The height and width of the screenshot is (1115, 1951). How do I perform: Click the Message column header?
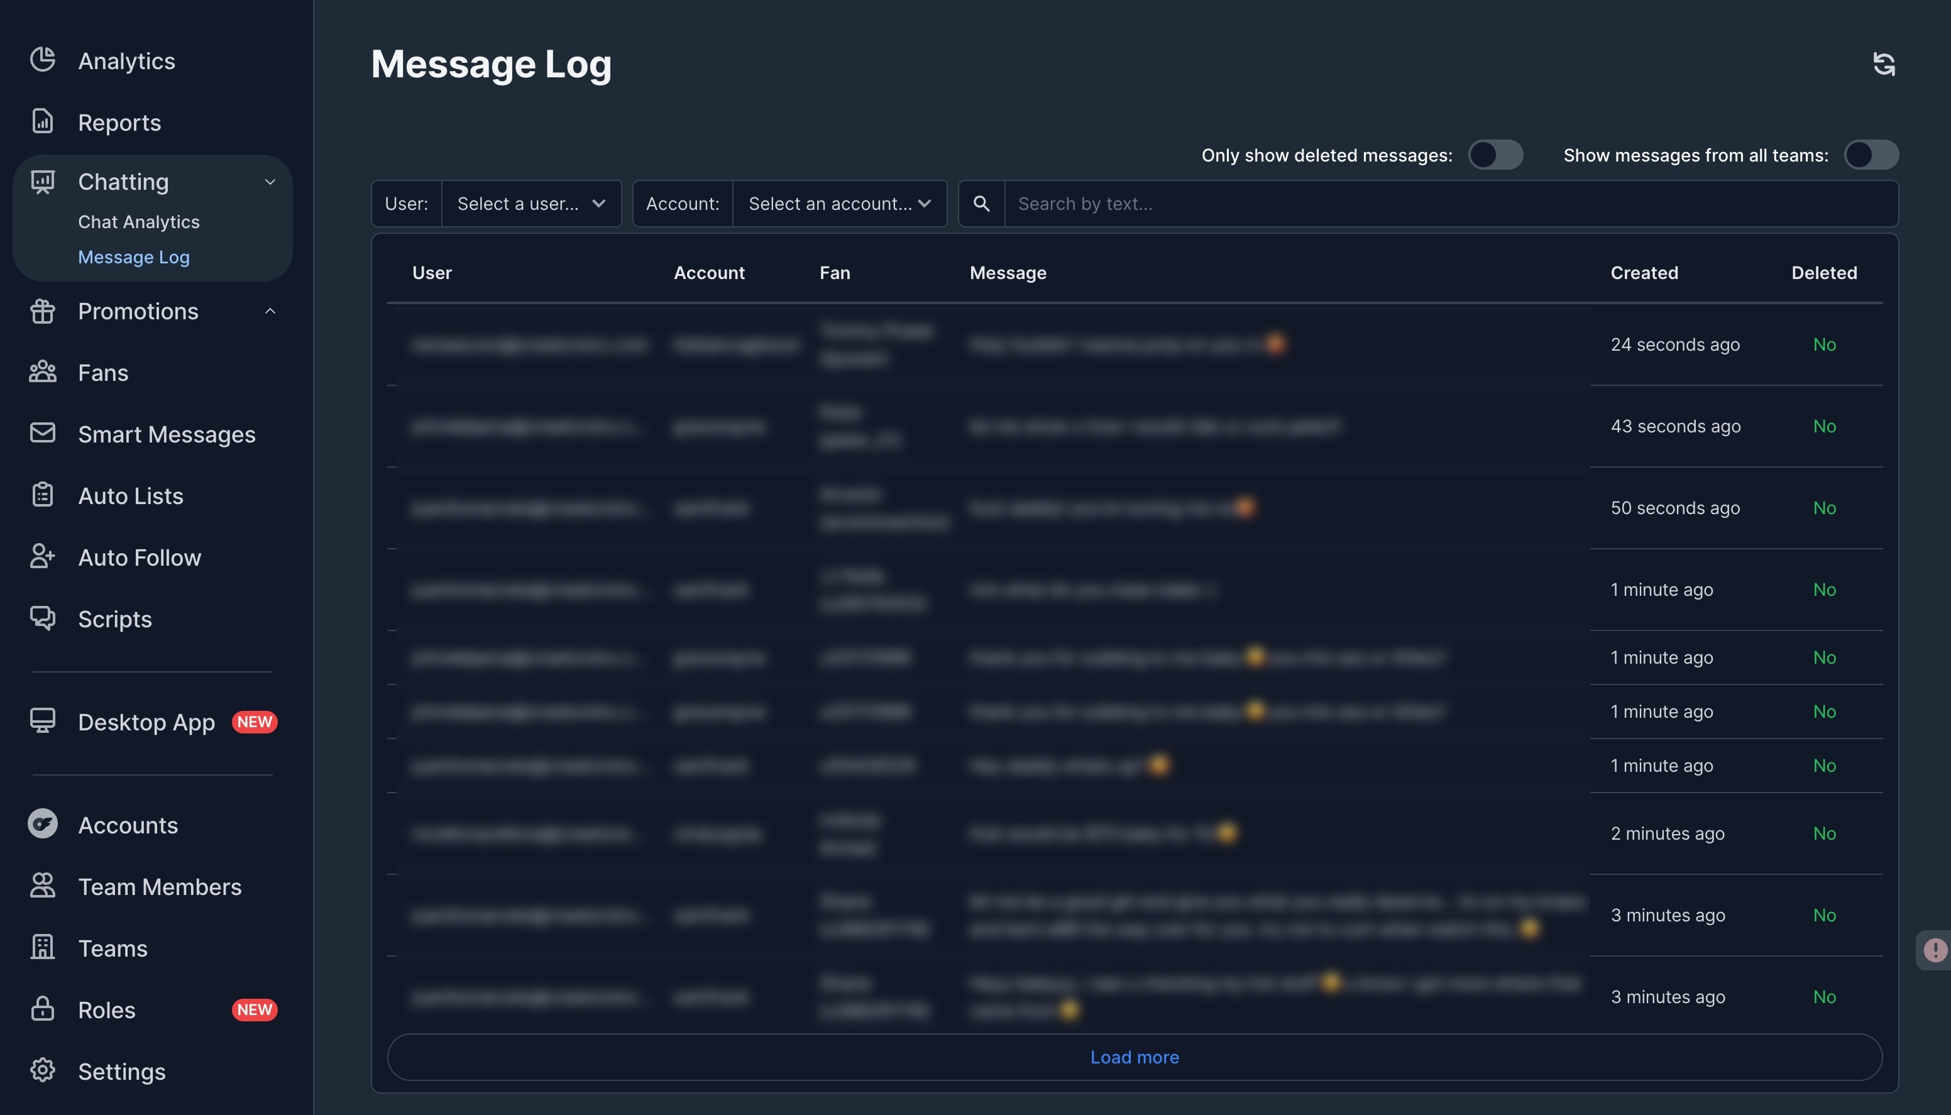point(1008,273)
